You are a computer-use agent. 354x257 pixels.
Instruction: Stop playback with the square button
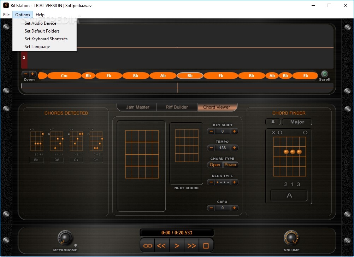206,245
